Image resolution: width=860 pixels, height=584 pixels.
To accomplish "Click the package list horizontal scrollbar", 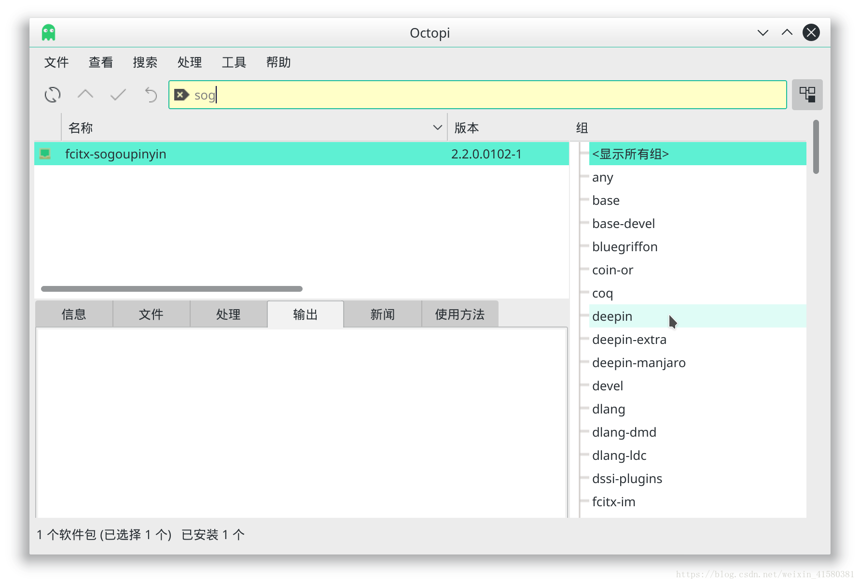I will click(172, 289).
